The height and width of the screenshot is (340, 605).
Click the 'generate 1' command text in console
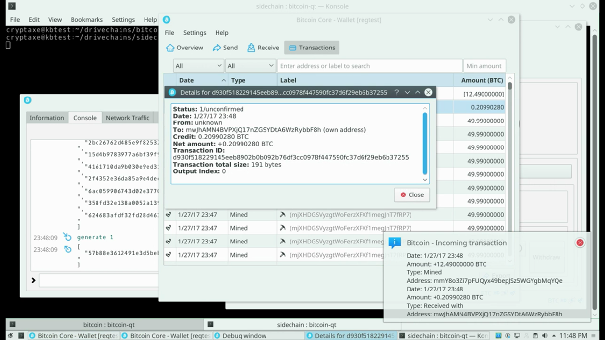coord(95,237)
